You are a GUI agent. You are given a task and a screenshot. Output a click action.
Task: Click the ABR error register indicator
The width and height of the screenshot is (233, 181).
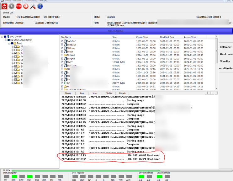(114, 176)
